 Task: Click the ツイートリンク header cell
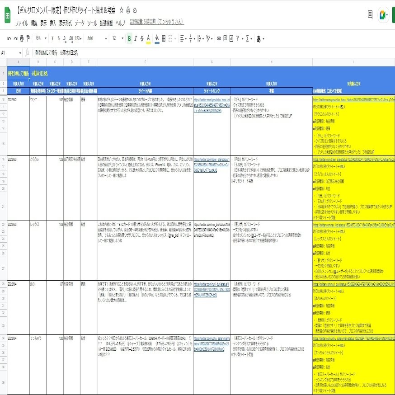212,91
